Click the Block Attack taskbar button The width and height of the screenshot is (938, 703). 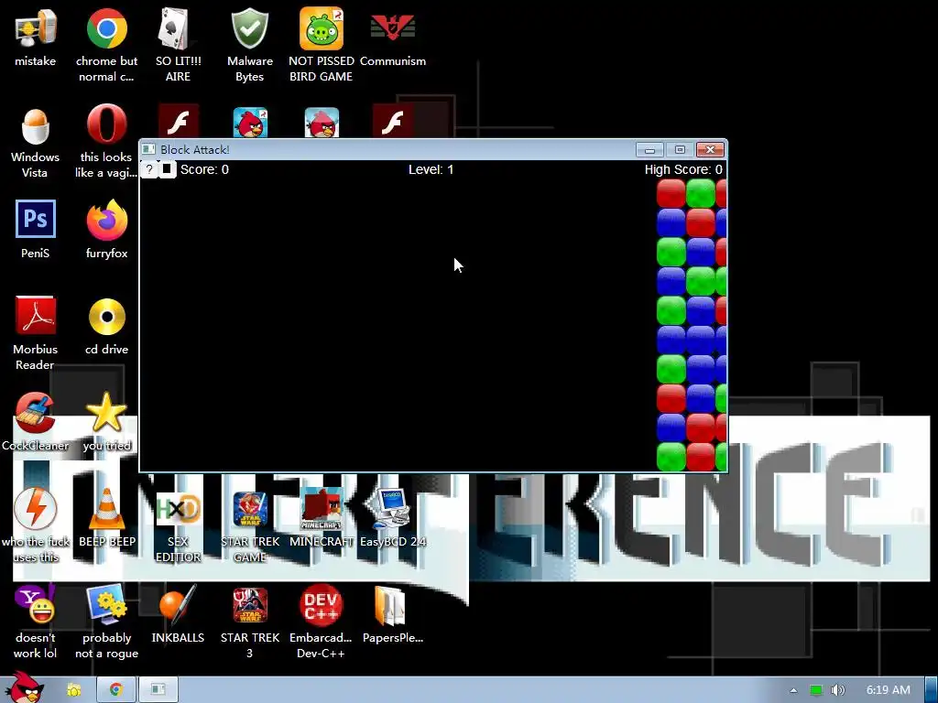[158, 690]
